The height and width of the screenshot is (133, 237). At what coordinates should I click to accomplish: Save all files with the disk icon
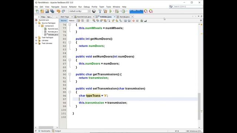click(x=52, y=11)
